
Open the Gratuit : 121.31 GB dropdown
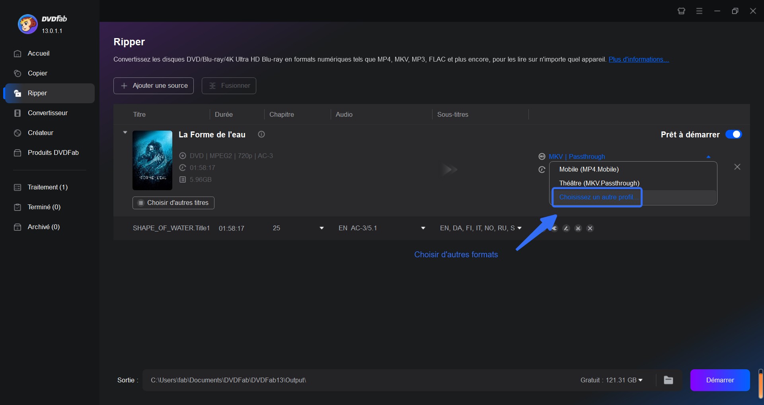tap(611, 380)
